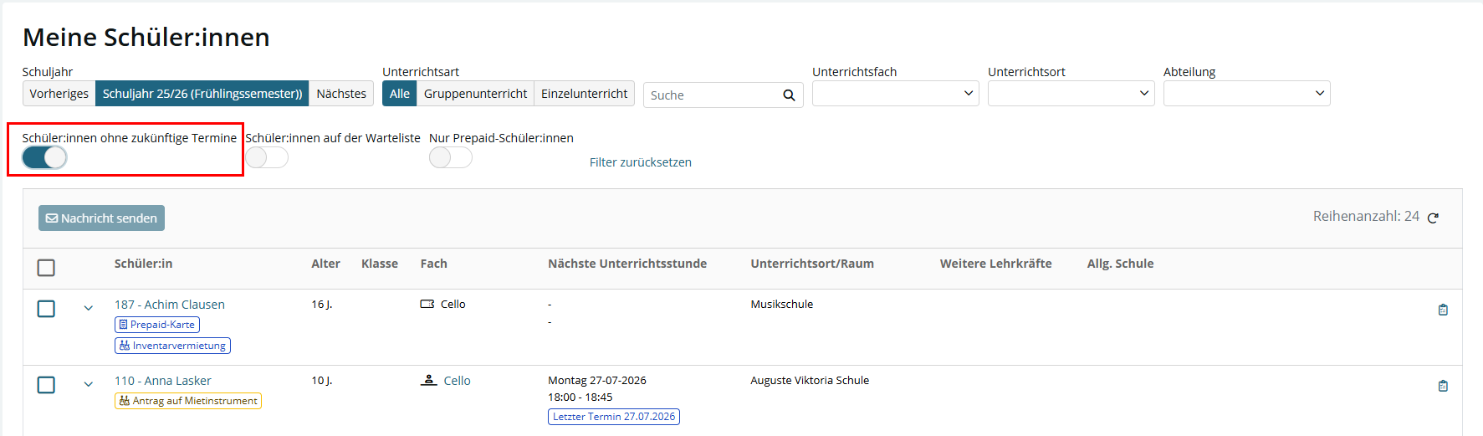Filter by Gruppenunterricht
The height and width of the screenshot is (436, 1483).
click(x=475, y=94)
